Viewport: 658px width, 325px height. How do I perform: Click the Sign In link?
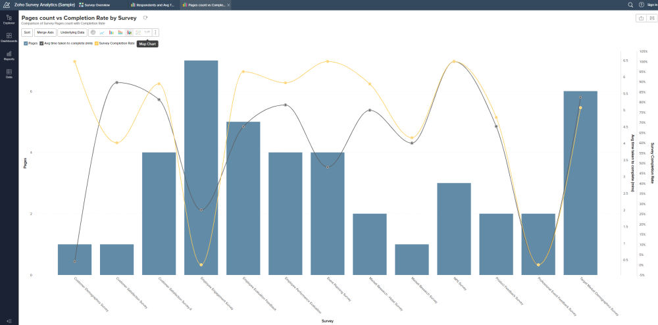(652, 5)
